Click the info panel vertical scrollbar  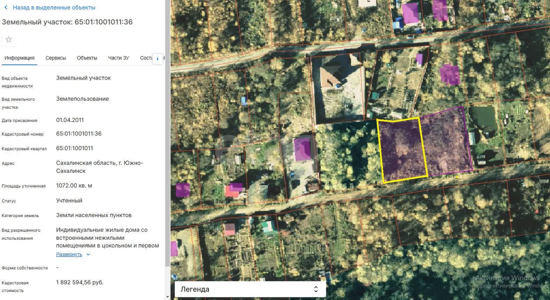pyautogui.click(x=167, y=139)
